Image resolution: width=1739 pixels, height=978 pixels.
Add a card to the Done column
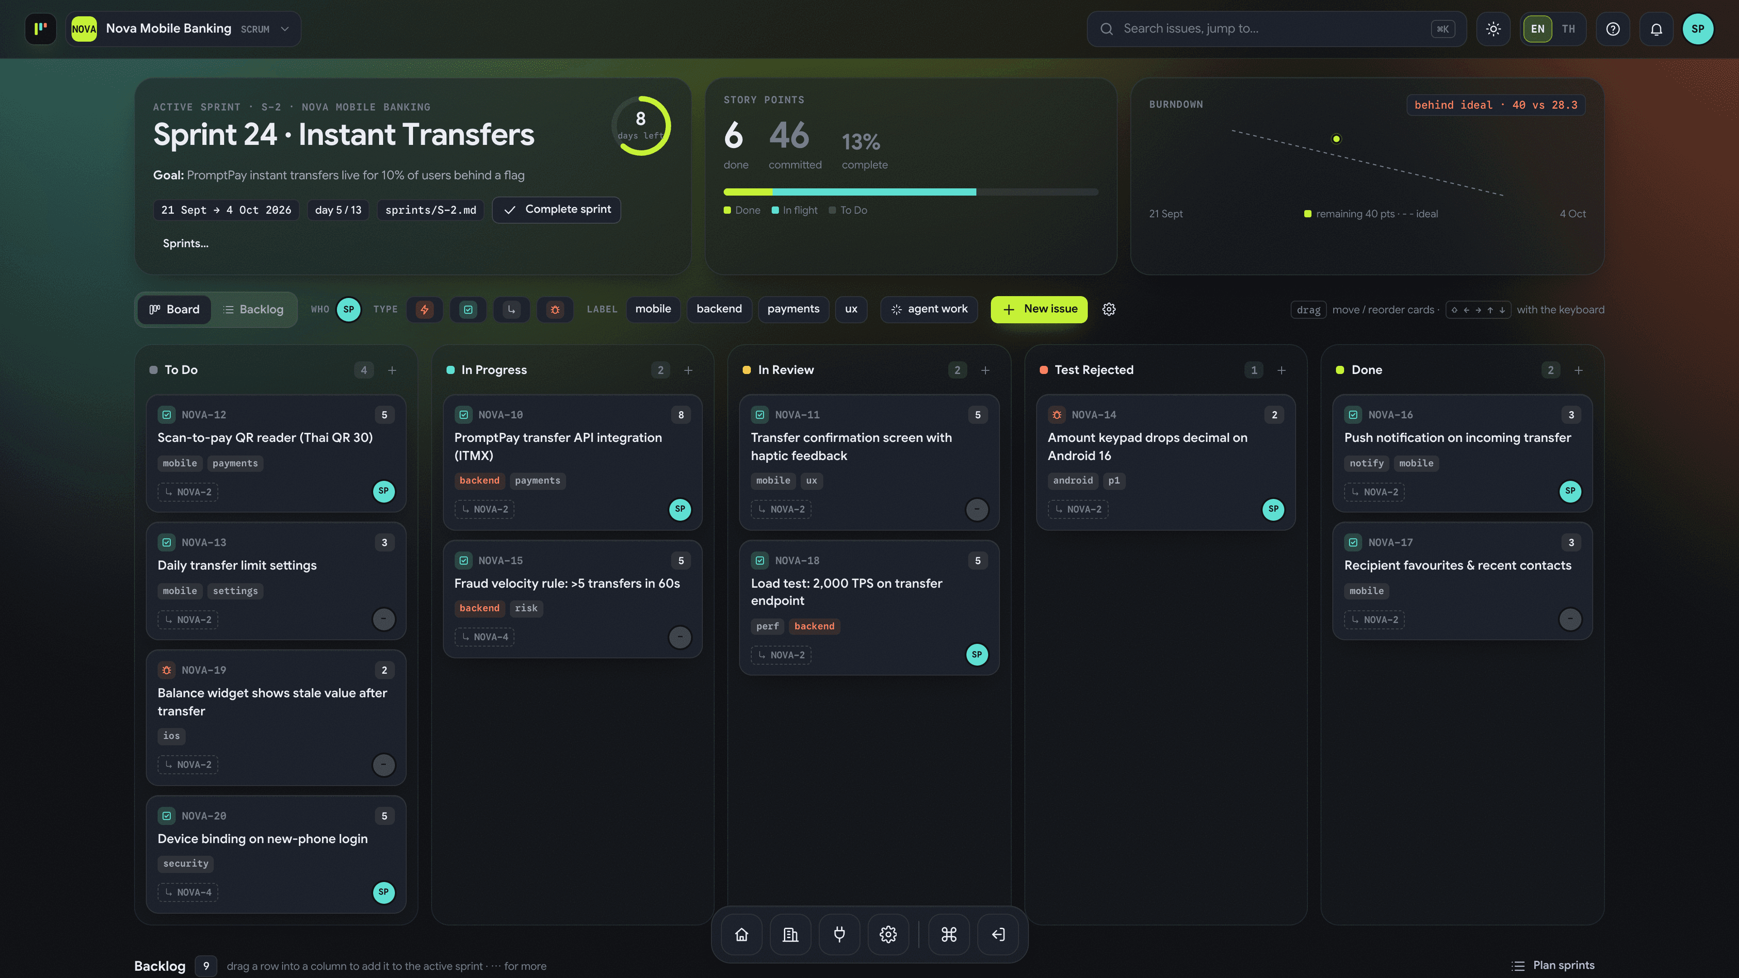pyautogui.click(x=1578, y=370)
